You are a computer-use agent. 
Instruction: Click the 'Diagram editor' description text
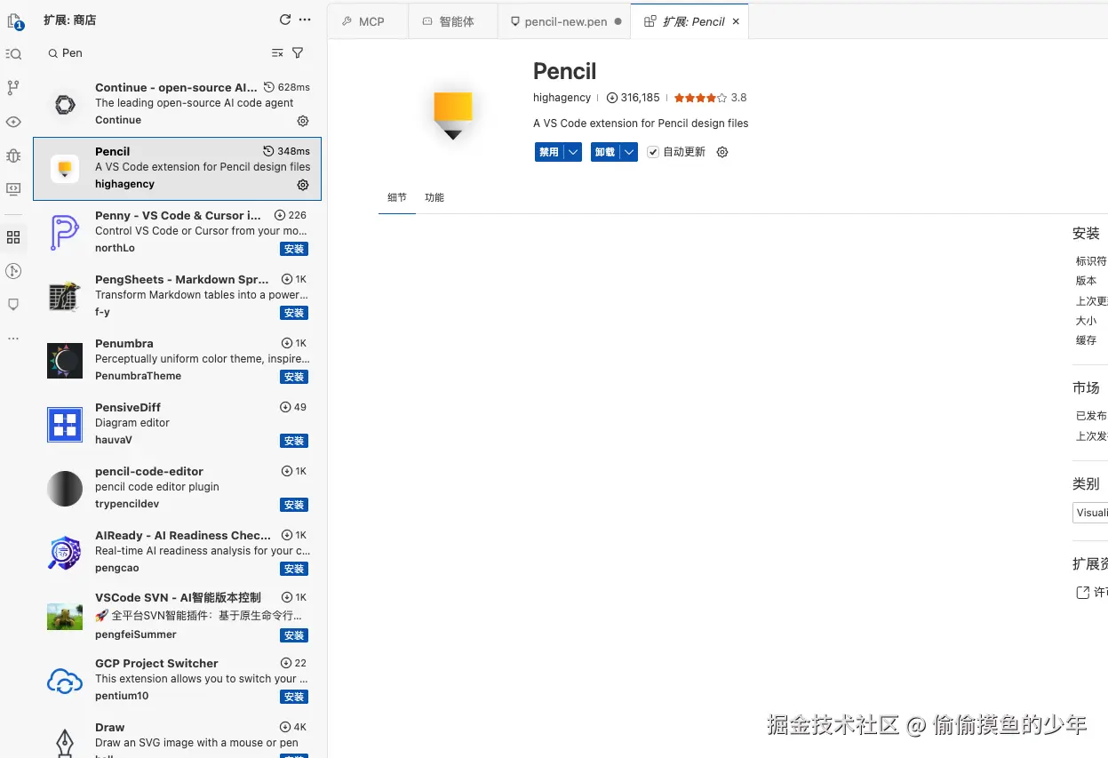tap(132, 423)
